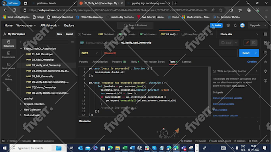Click the browser refresh button
The width and height of the screenshot is (271, 152).
[14, 10]
